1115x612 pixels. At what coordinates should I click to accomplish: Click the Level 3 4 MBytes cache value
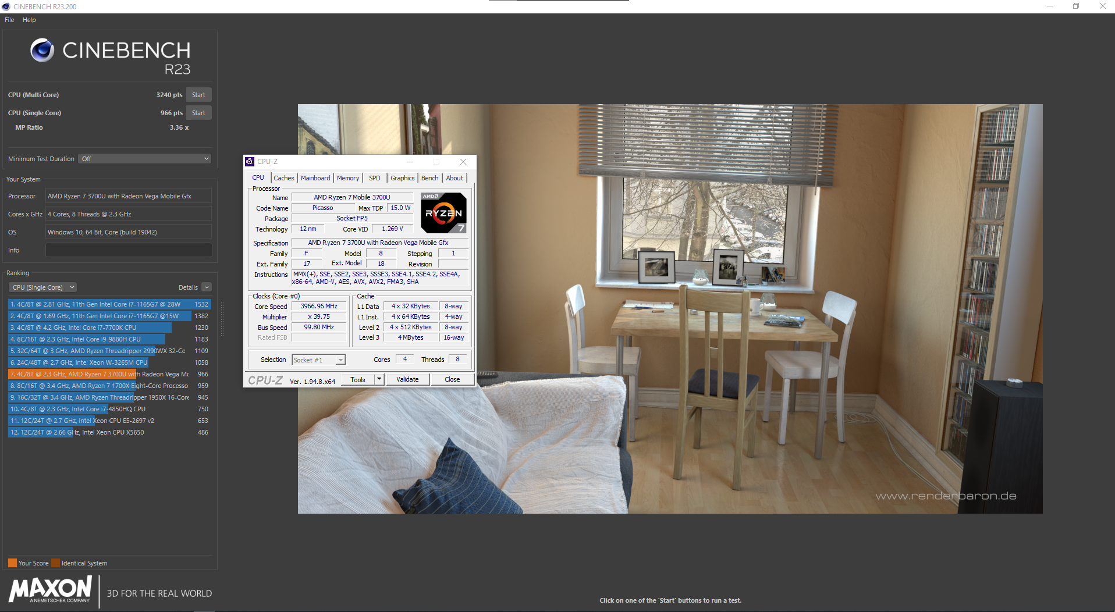410,337
